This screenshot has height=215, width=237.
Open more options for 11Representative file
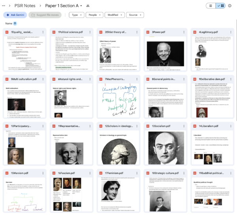tap(90, 126)
